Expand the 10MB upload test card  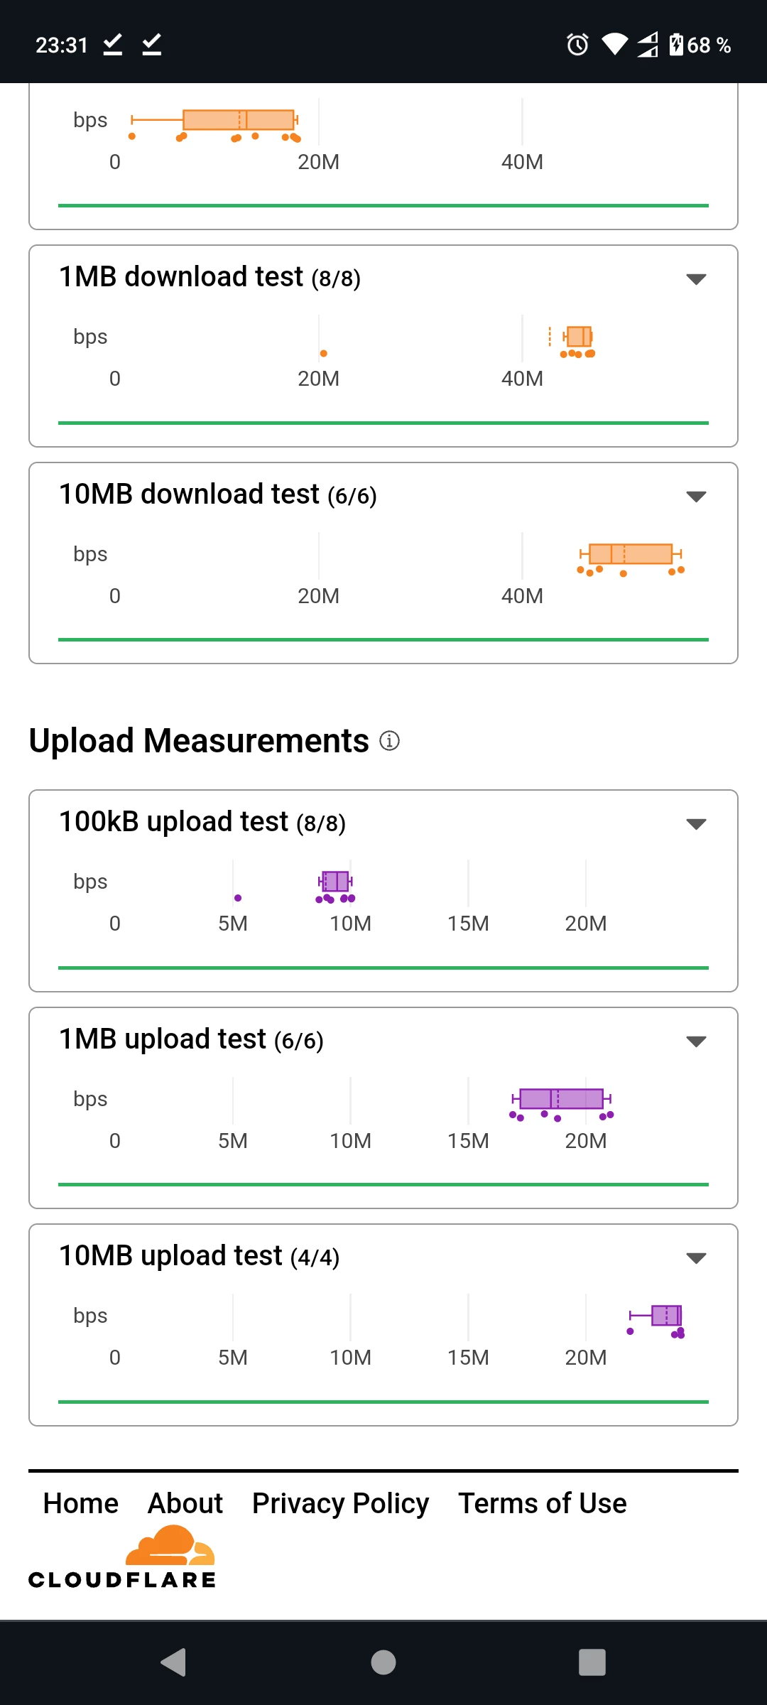point(696,1257)
